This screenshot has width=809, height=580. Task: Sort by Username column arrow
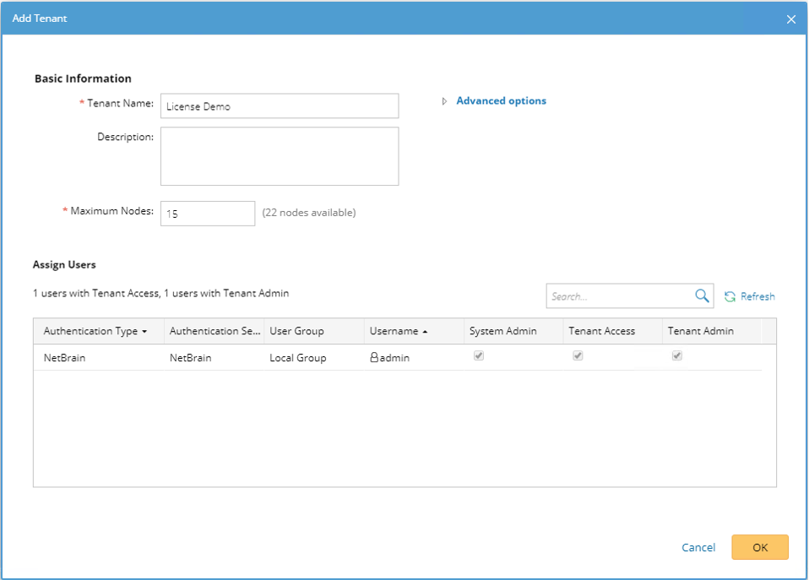pos(425,332)
